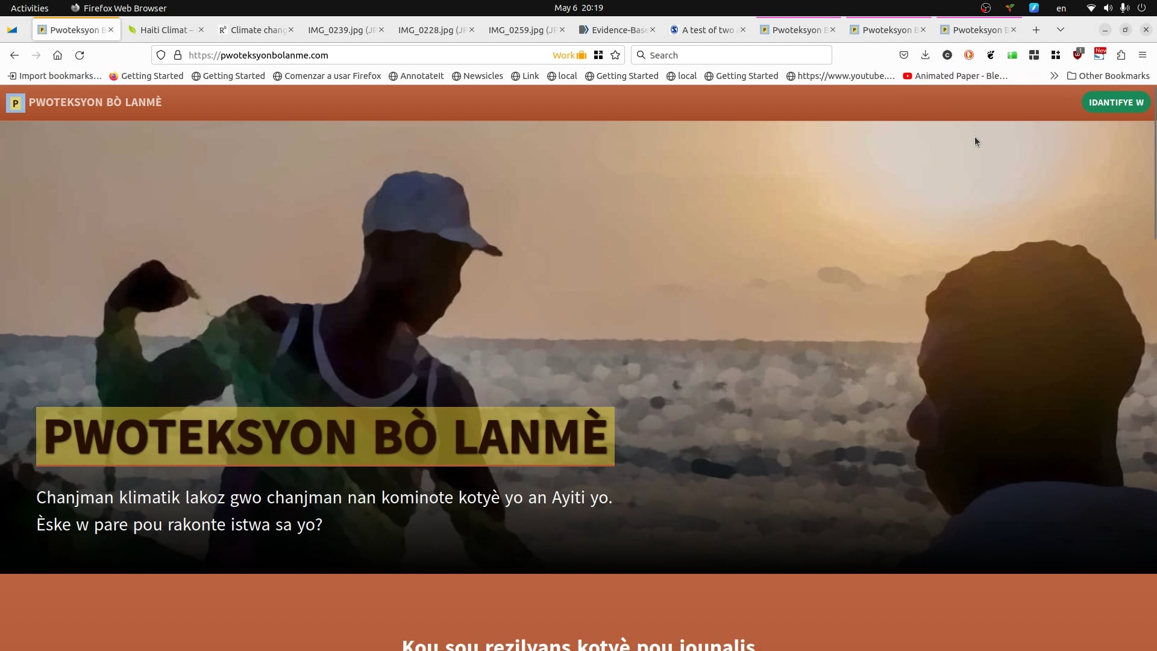Bookmark this page with star icon
Image resolution: width=1157 pixels, height=651 pixels.
click(x=615, y=55)
